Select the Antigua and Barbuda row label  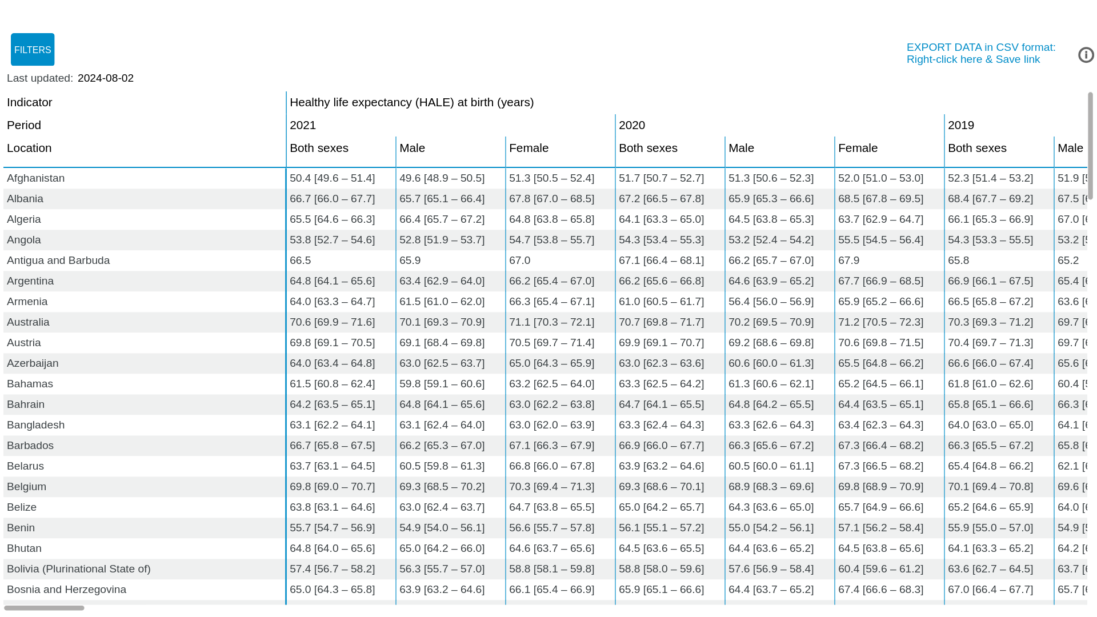click(58, 261)
